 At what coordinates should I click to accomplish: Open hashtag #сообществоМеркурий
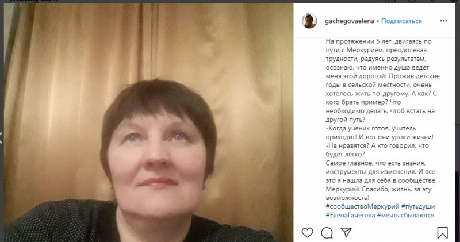[362, 206]
